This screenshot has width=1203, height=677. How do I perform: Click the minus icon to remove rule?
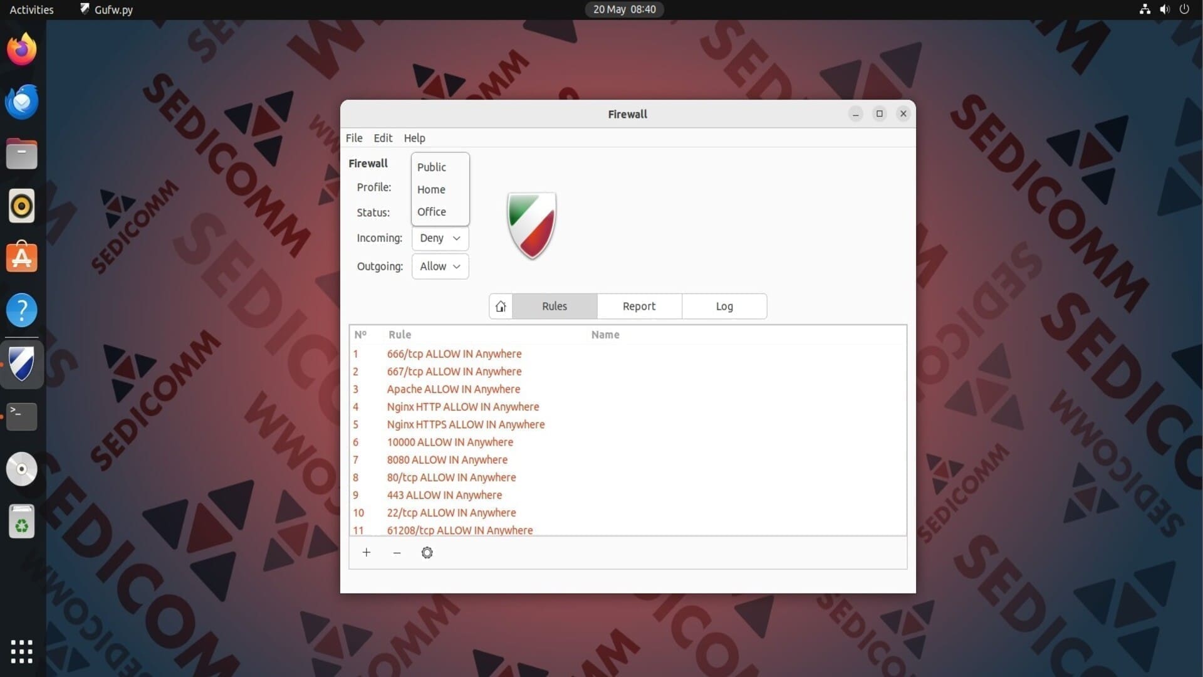pos(397,552)
